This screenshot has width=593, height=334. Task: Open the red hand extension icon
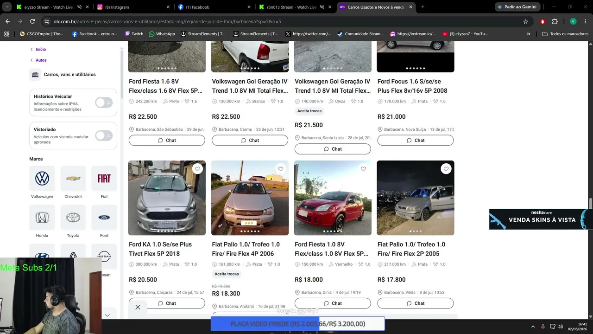click(543, 21)
